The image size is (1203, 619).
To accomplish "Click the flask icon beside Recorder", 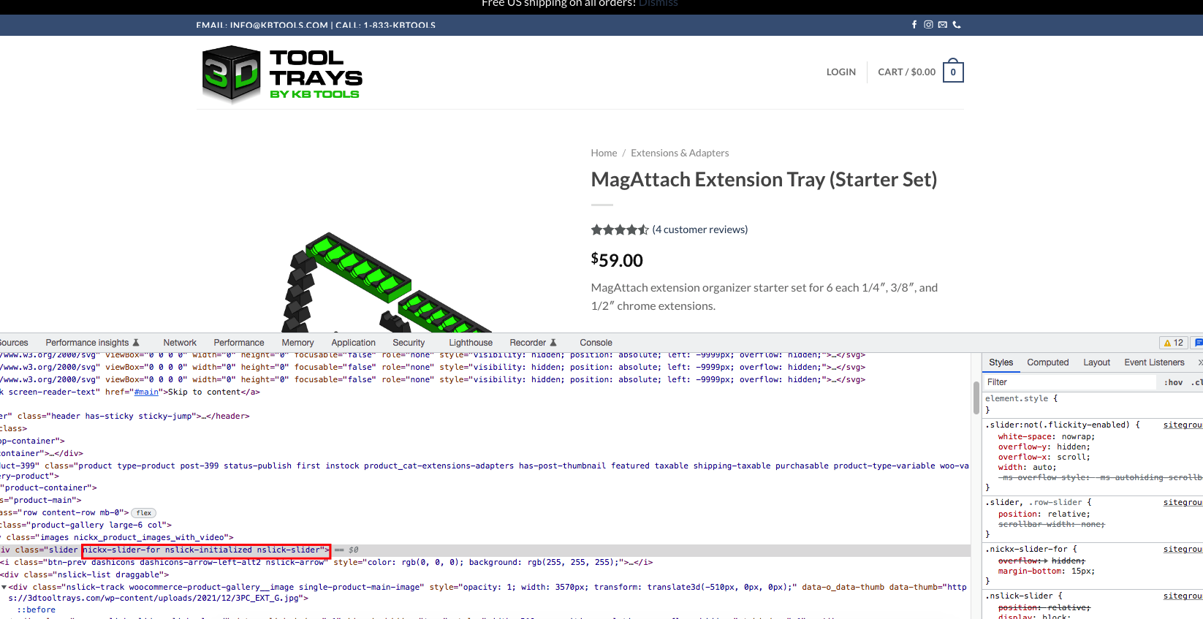I will point(553,343).
